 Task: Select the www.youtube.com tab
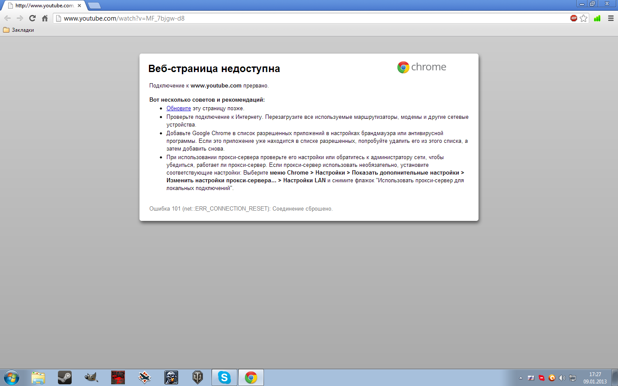click(44, 6)
